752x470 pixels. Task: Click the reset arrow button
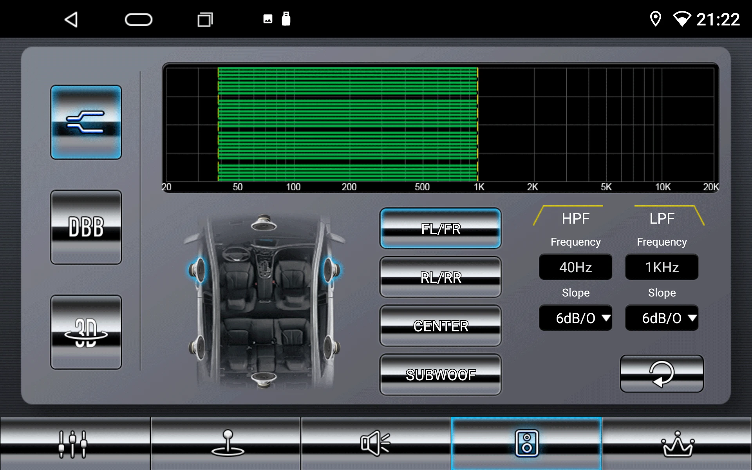[662, 374]
